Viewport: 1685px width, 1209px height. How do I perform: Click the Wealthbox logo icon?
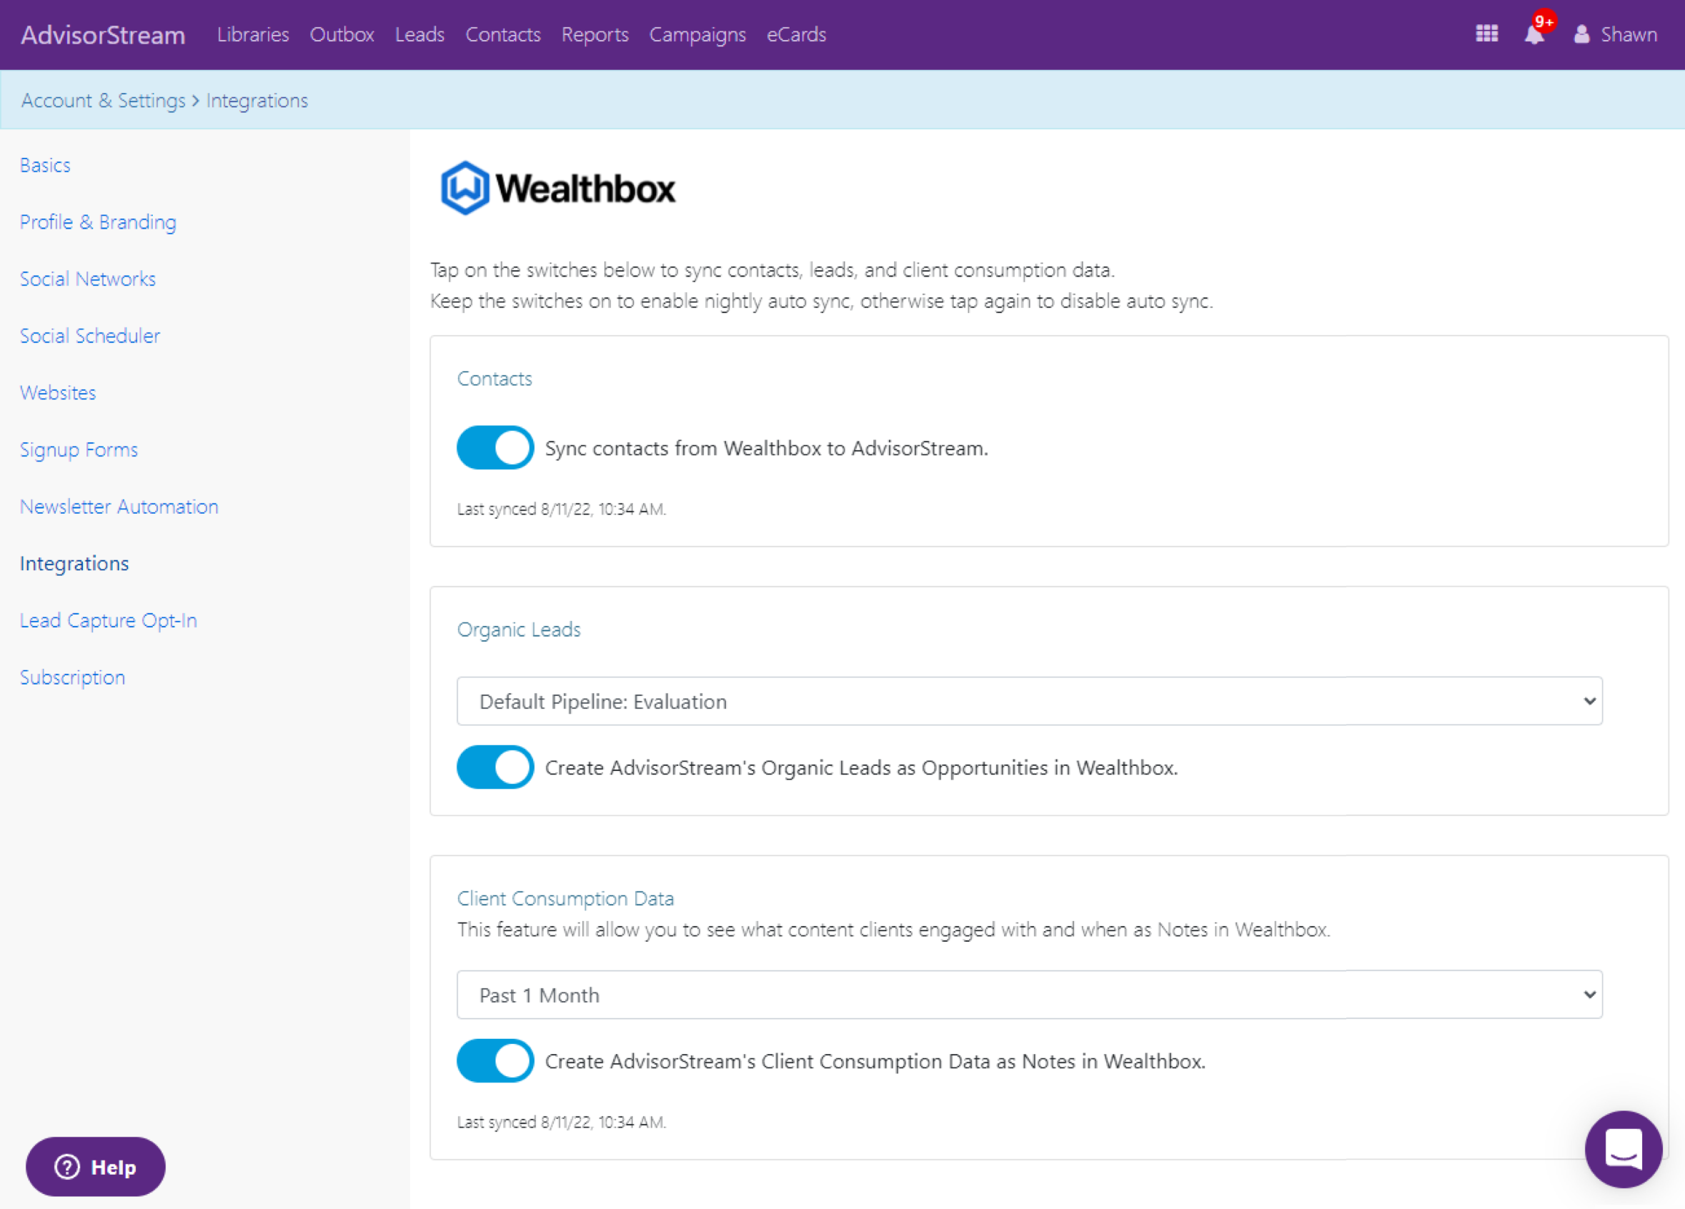466,187
